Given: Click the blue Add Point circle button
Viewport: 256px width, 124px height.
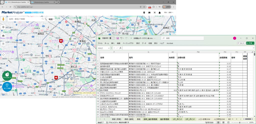Looking at the screenshot, I should [7, 87].
